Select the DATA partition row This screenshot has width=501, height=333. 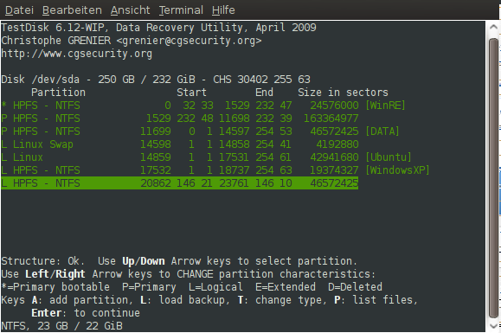coord(200,131)
